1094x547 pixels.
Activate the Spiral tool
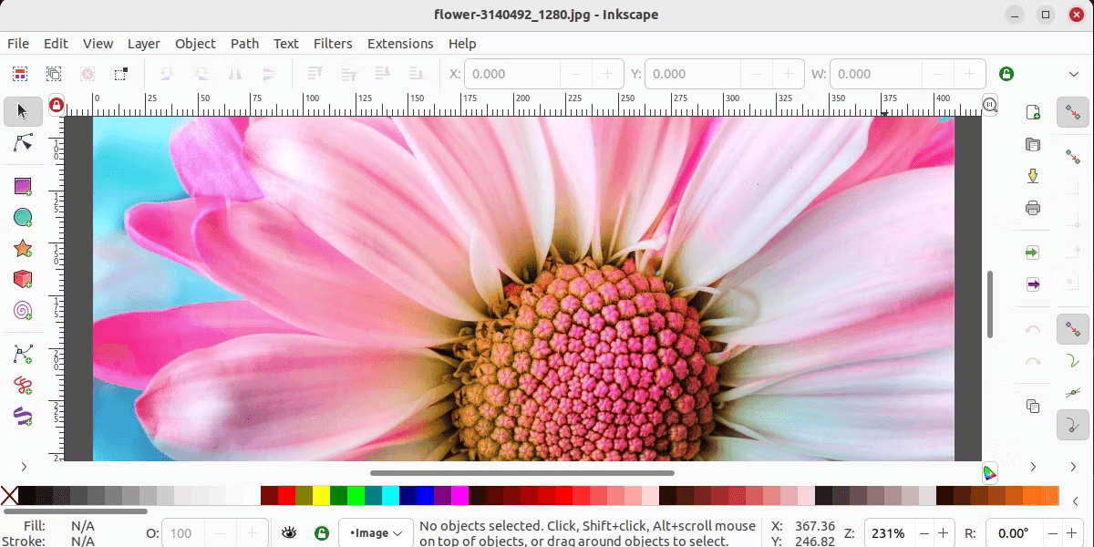[23, 310]
